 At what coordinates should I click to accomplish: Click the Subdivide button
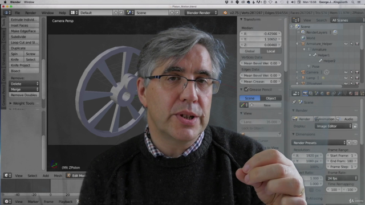tap(24, 36)
